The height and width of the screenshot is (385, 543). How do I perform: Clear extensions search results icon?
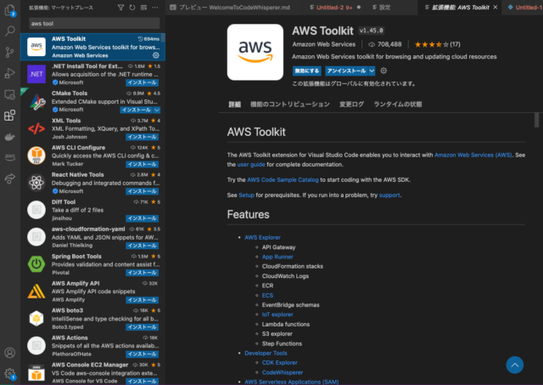(x=143, y=8)
